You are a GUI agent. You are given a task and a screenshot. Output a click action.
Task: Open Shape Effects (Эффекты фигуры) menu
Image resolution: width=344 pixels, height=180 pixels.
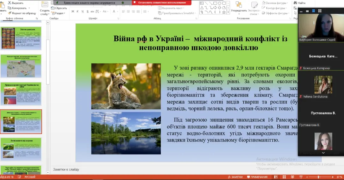tap(276, 13)
